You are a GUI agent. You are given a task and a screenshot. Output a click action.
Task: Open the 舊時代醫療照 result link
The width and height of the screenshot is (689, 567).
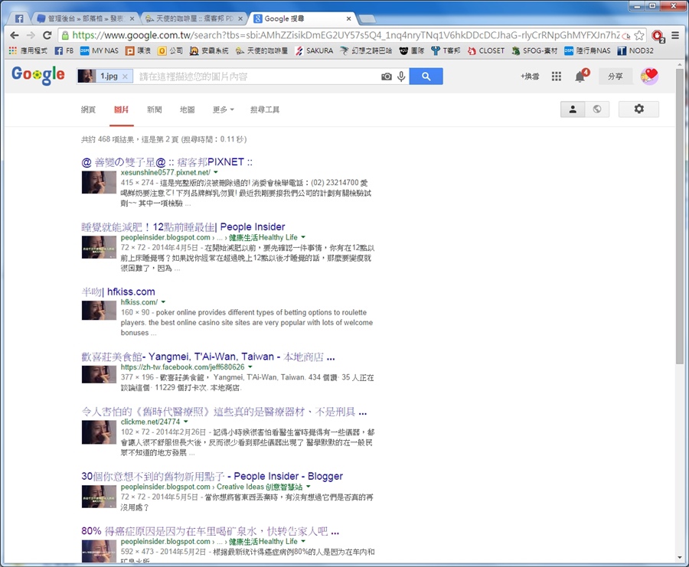[224, 412]
